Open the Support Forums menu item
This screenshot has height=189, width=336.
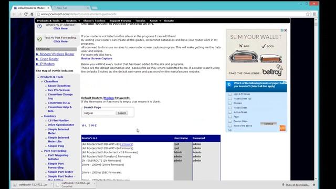[120, 21]
